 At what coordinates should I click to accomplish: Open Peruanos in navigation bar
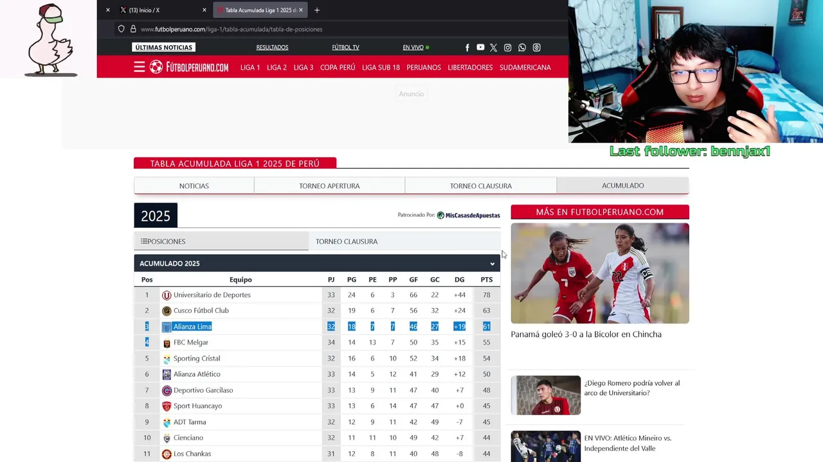pyautogui.click(x=424, y=67)
